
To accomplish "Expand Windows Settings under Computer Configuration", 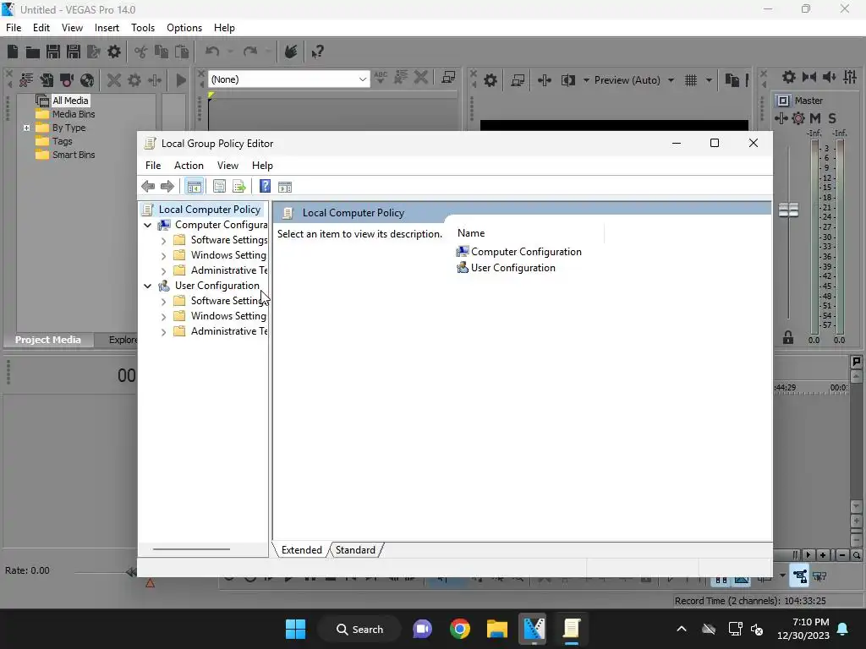I will [163, 255].
